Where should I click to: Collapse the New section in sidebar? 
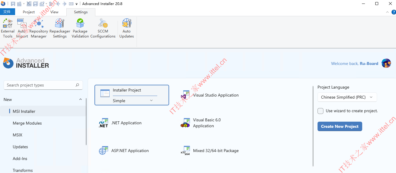[x=80, y=99]
